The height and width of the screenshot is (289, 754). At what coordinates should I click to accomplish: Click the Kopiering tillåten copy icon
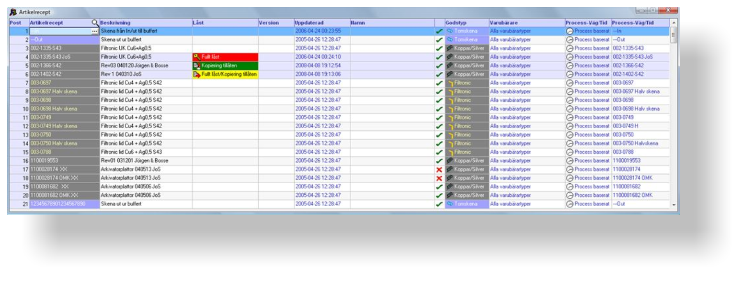[x=196, y=66]
